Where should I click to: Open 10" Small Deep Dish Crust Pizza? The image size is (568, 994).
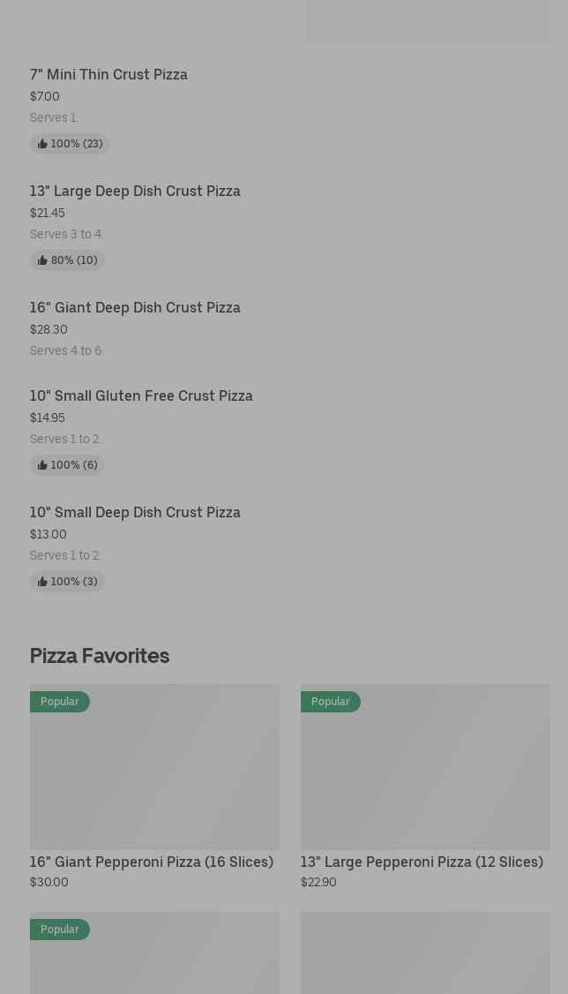(x=135, y=512)
